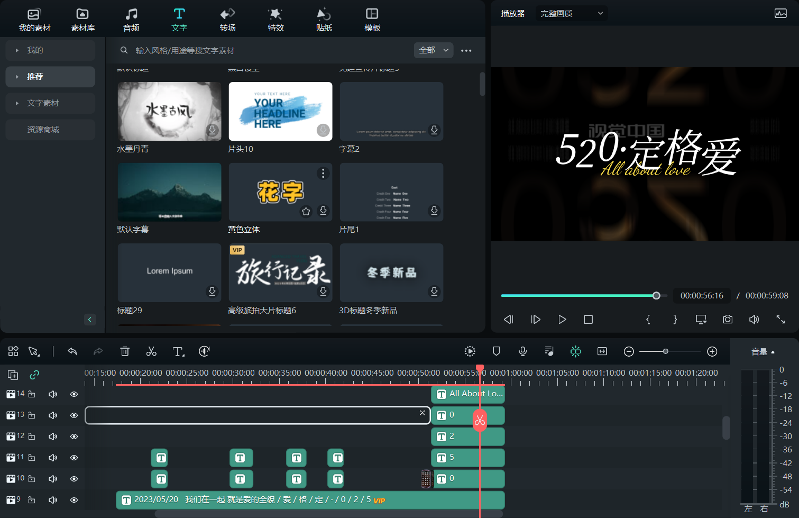Select the 黄色立体 text style thumbnail
The height and width of the screenshot is (518, 799).
[x=280, y=192]
